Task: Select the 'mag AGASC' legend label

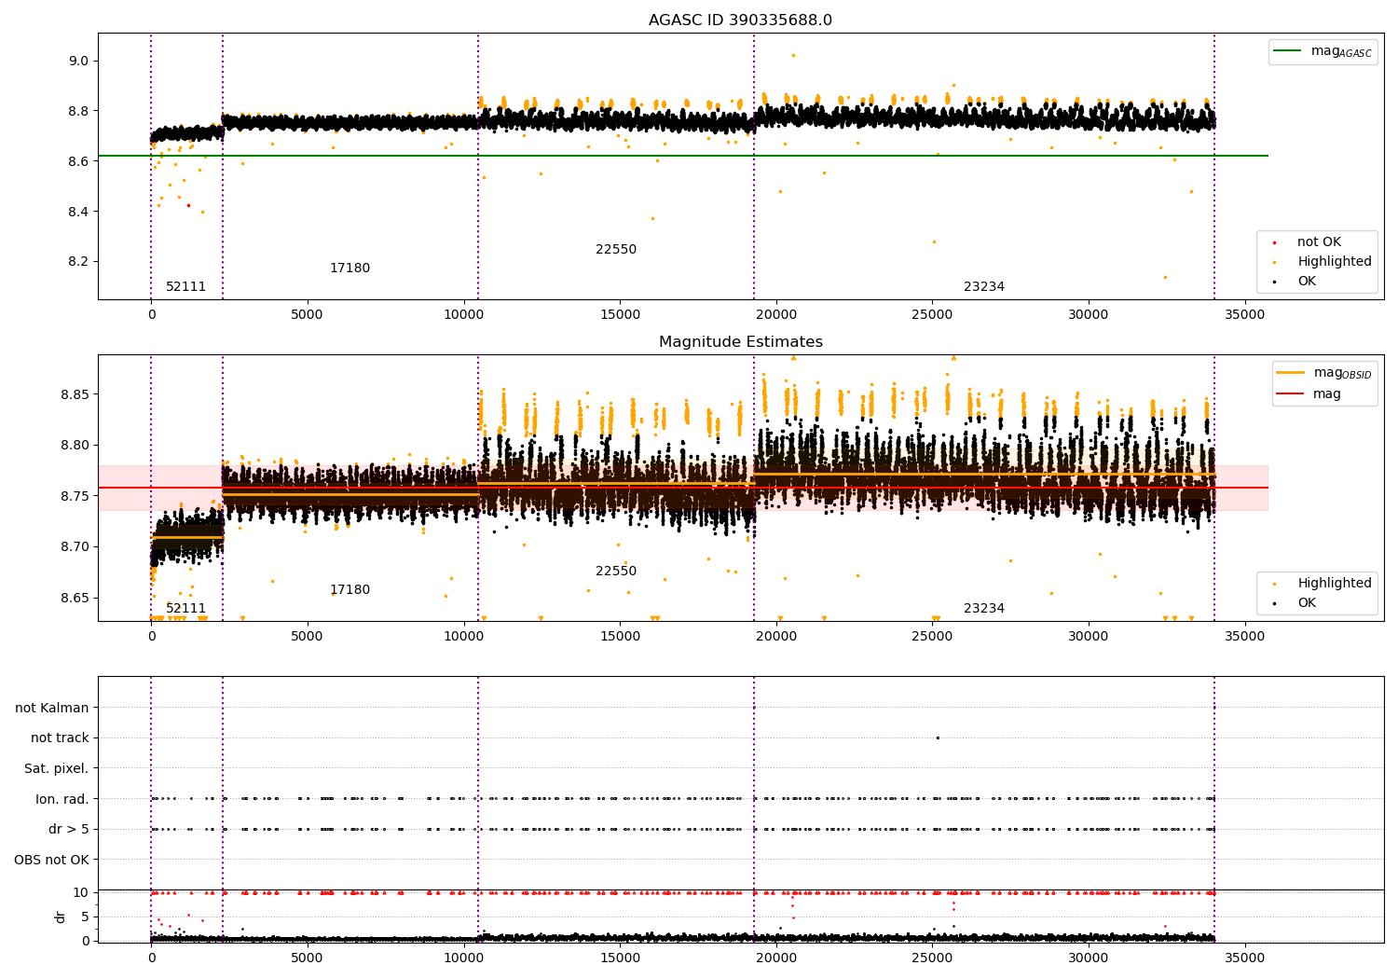Action: [1341, 52]
